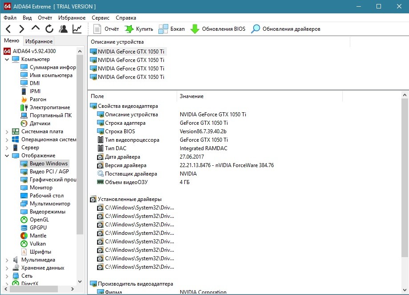Viewport: 409px width, 295px height.
Task: Open the user icon in the toolbar
Action: click(x=63, y=29)
